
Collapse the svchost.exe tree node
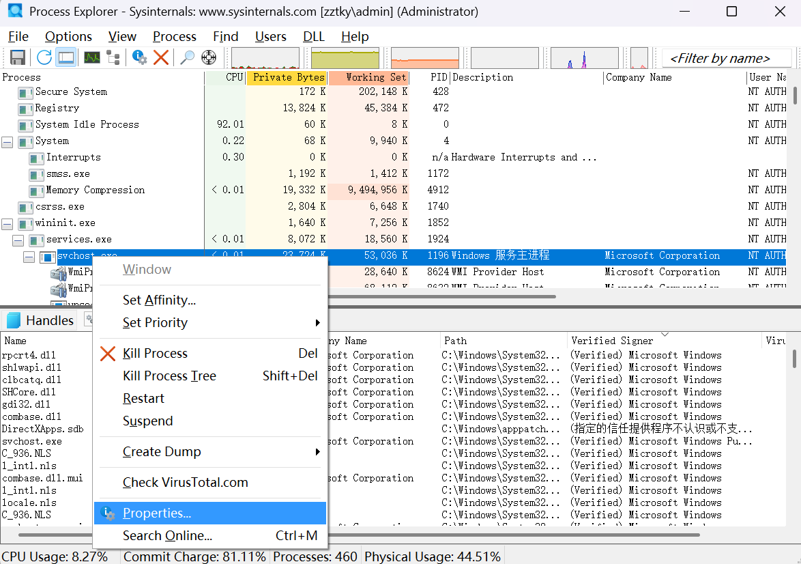coord(29,257)
